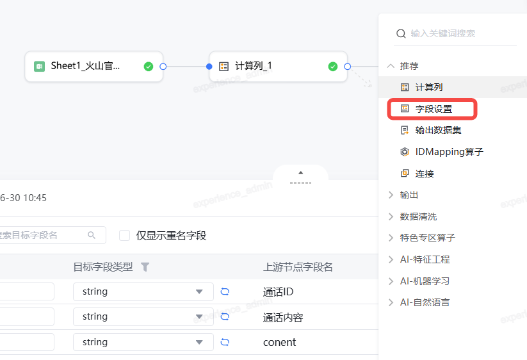Collapse the 推荐 section
The width and height of the screenshot is (527, 360).
(391, 66)
